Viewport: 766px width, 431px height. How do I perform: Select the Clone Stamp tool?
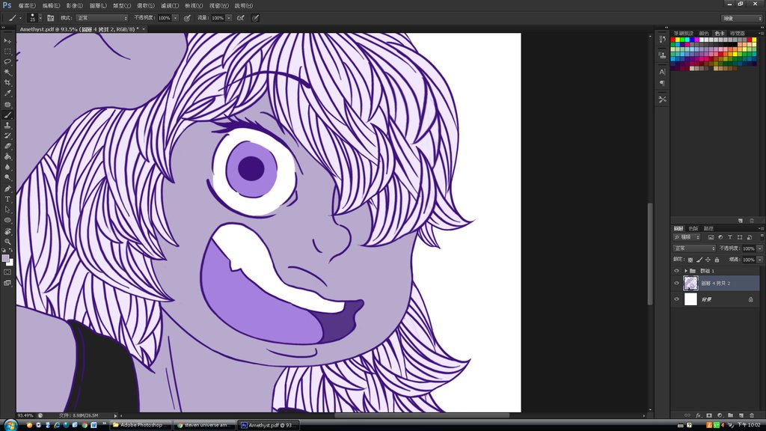click(7, 126)
